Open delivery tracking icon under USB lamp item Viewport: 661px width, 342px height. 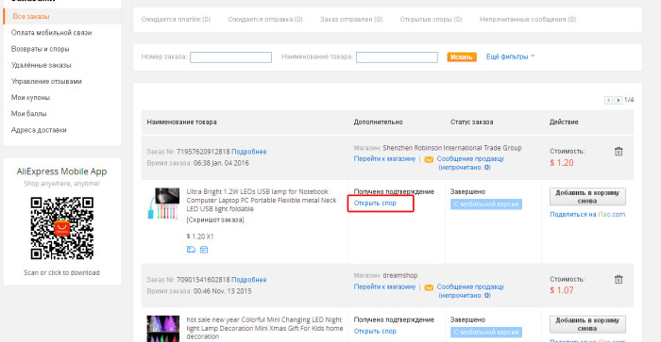point(191,250)
